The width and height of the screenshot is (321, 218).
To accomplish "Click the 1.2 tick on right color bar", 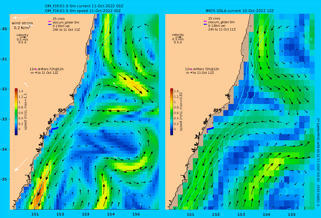I will pyautogui.click(x=176, y=96).
